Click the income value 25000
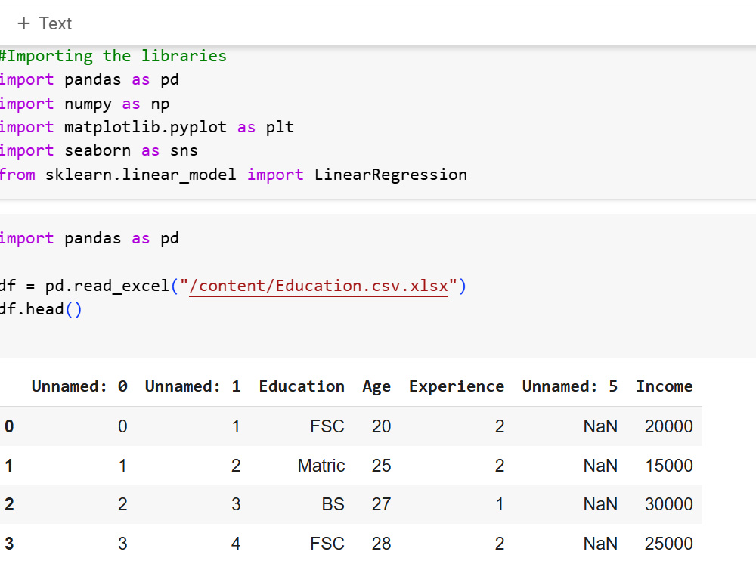 pos(669,544)
